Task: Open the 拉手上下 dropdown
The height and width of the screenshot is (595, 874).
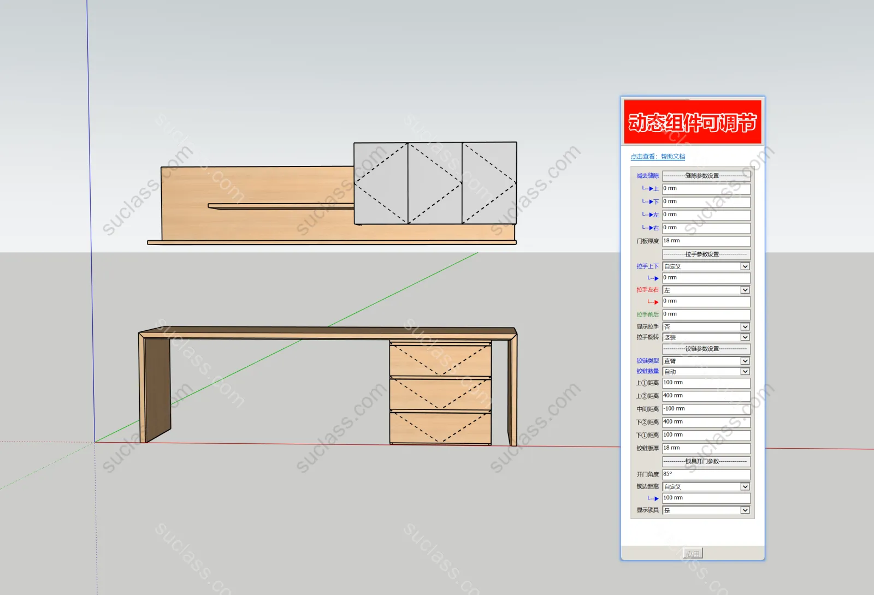Action: tap(706, 266)
